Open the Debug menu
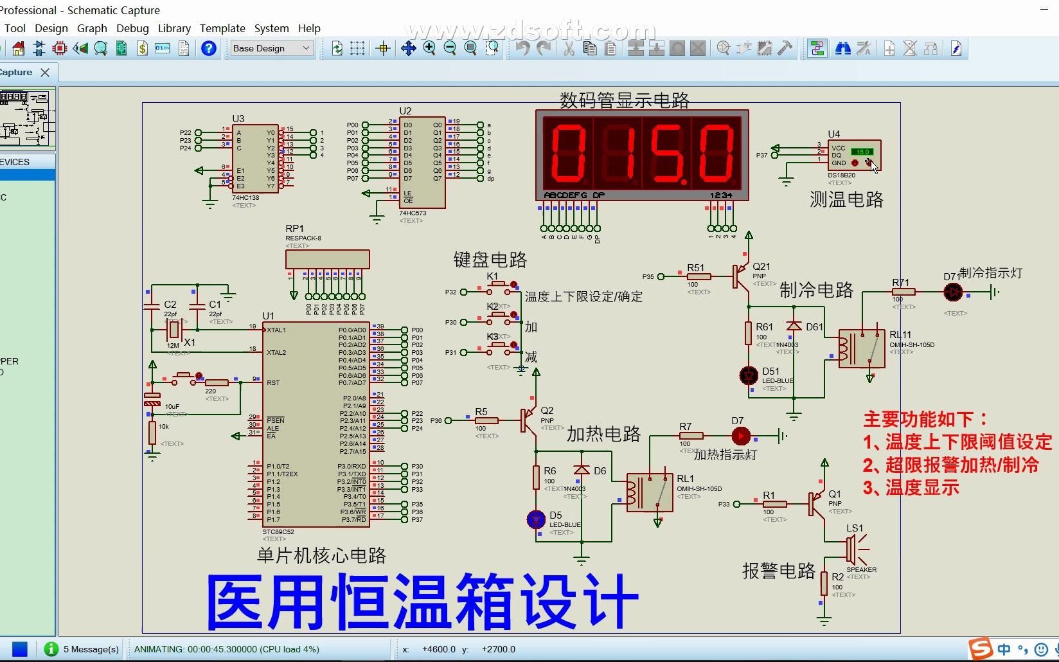The height and width of the screenshot is (662, 1059). click(x=132, y=28)
